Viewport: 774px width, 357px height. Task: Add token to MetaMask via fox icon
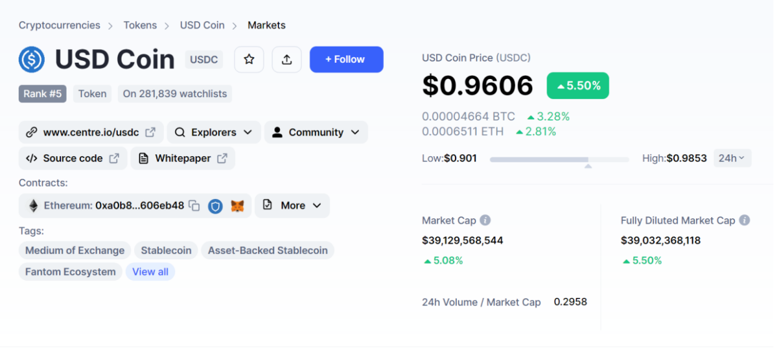(237, 206)
